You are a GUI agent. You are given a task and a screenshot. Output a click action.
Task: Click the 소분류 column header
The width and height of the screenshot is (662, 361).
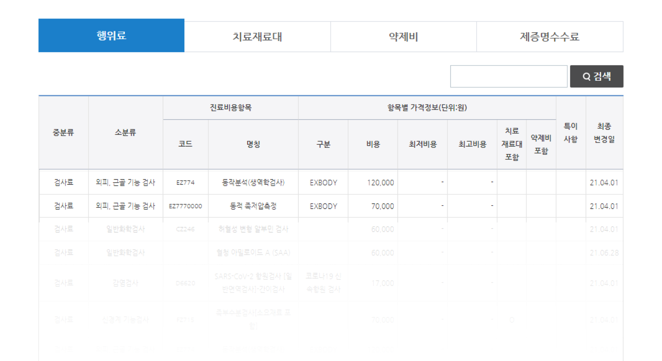point(125,132)
